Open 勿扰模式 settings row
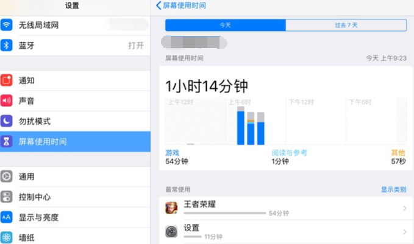The height and width of the screenshot is (244, 414). coord(75,121)
